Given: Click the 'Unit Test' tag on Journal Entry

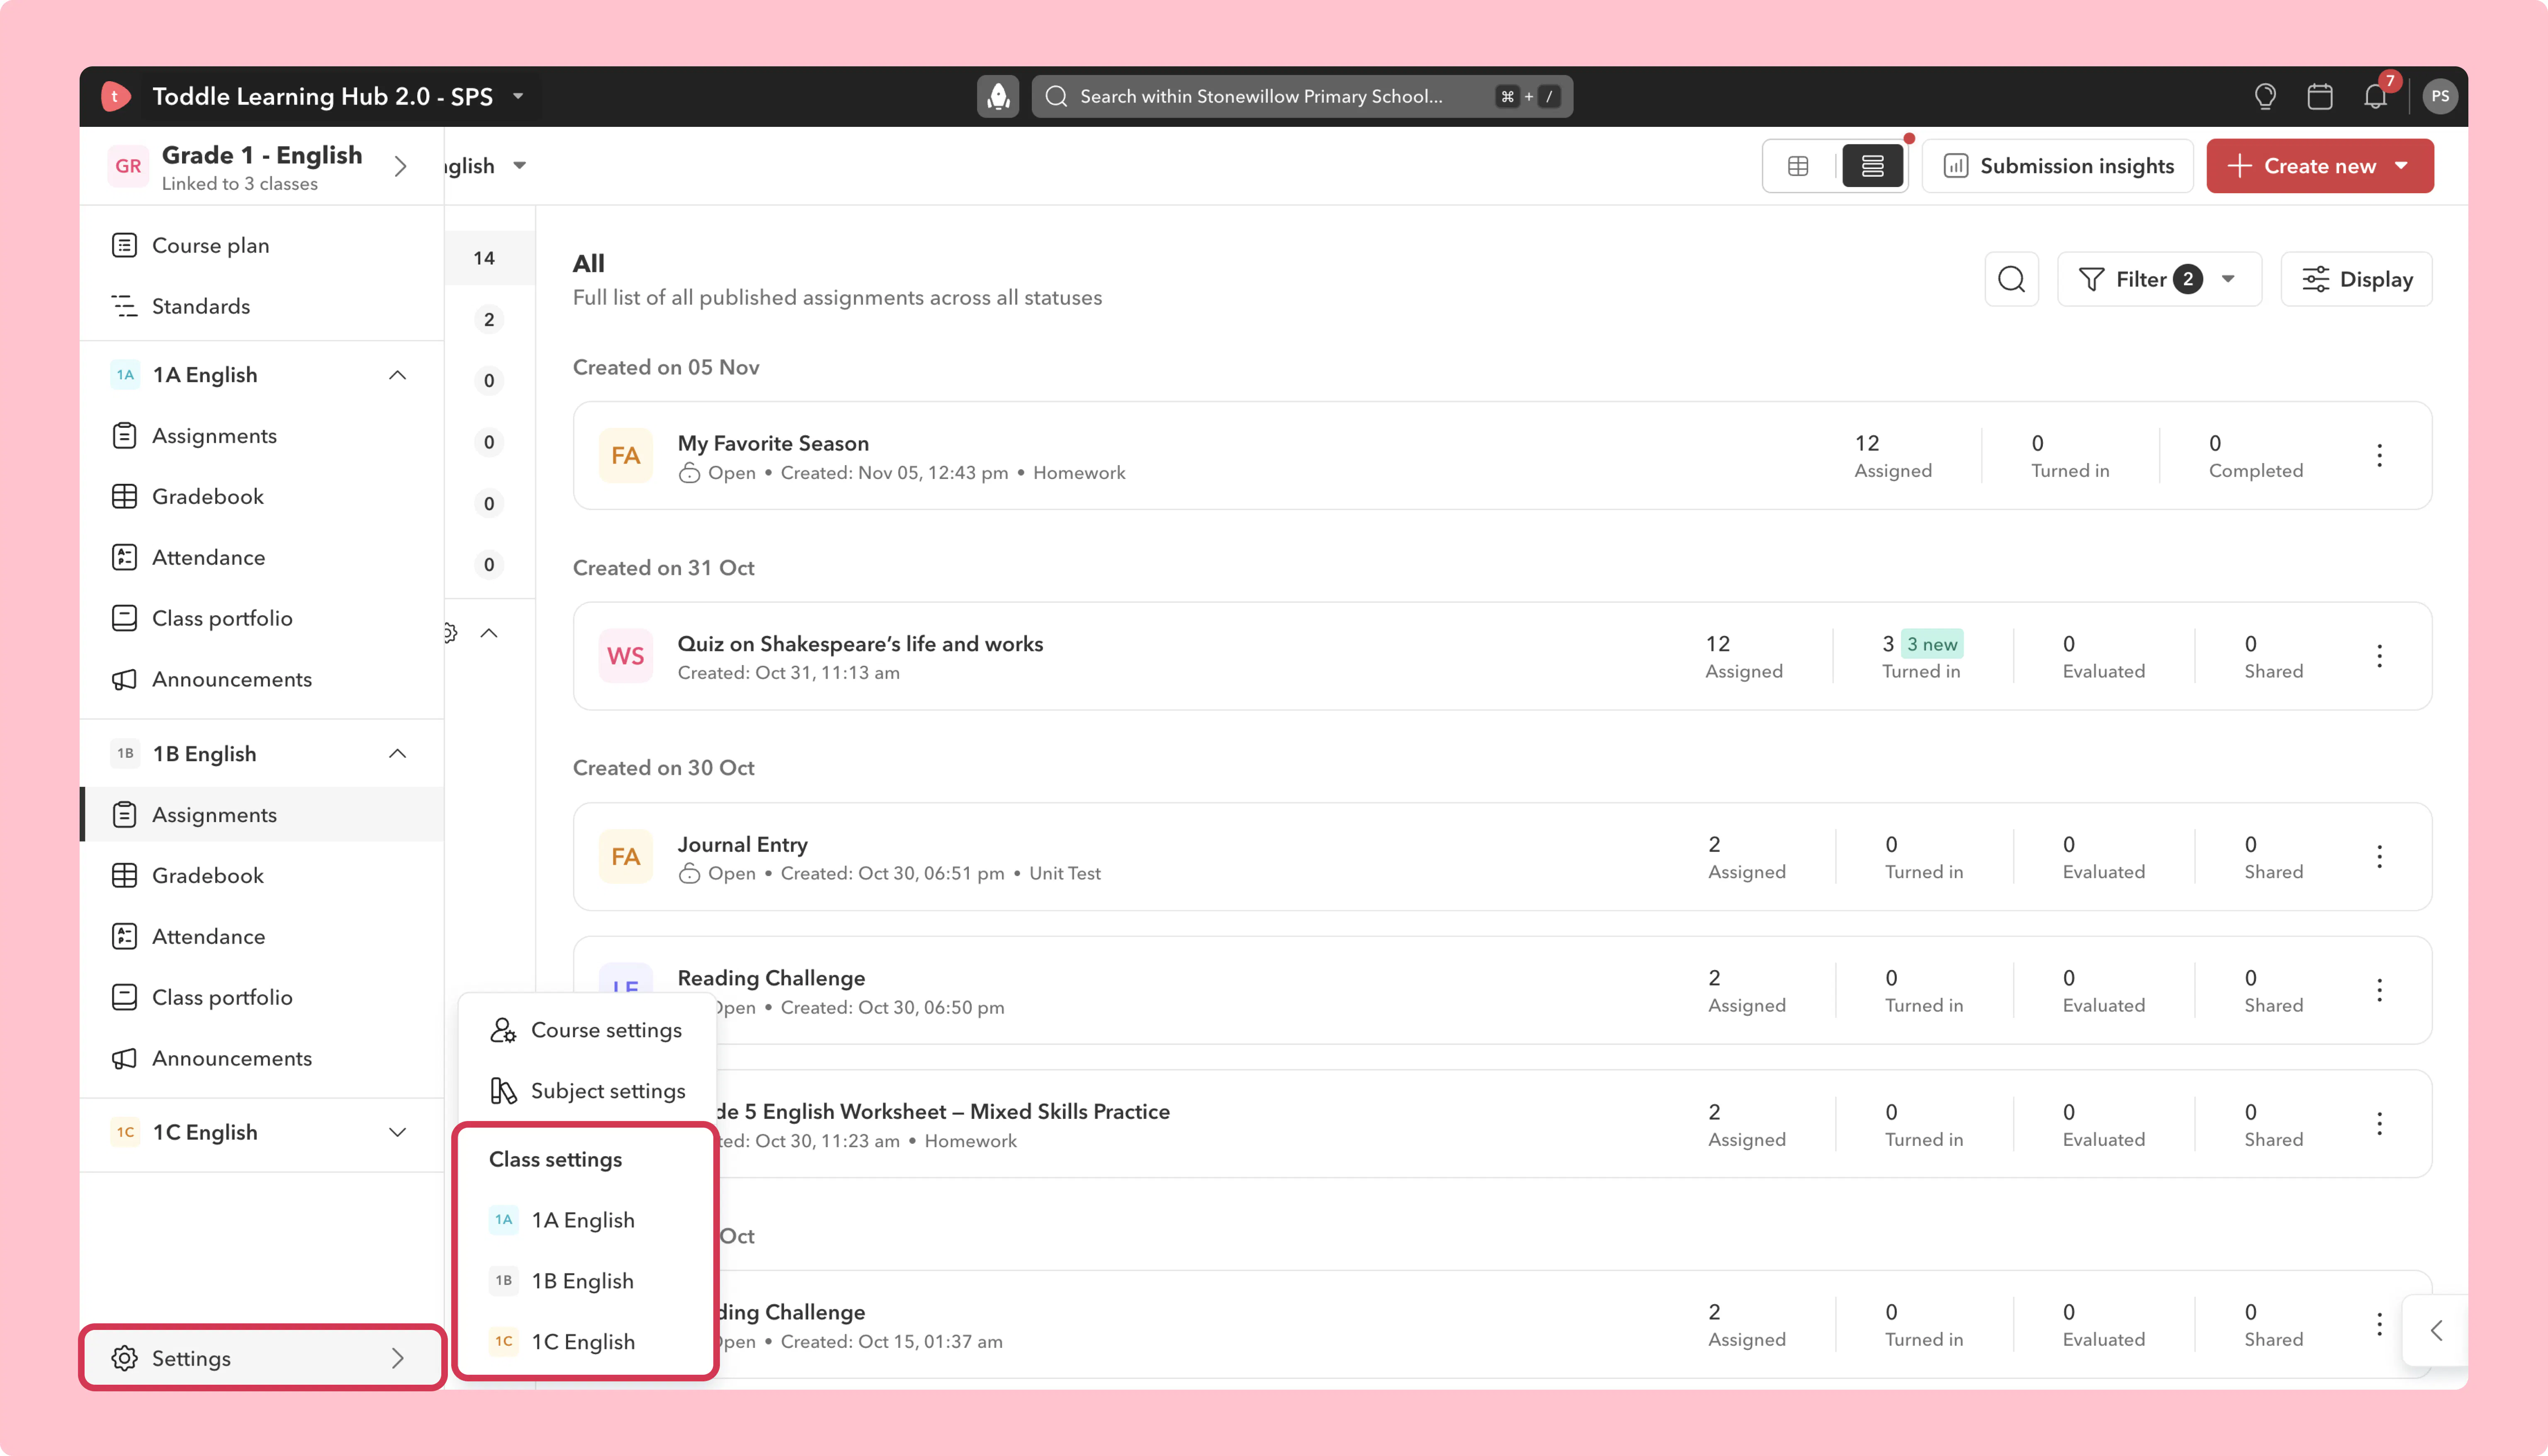Looking at the screenshot, I should 1065,873.
